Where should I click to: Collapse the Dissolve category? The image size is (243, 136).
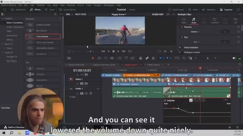[x=60, y=19]
